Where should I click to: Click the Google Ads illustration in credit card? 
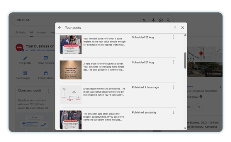click(x=34, y=123)
